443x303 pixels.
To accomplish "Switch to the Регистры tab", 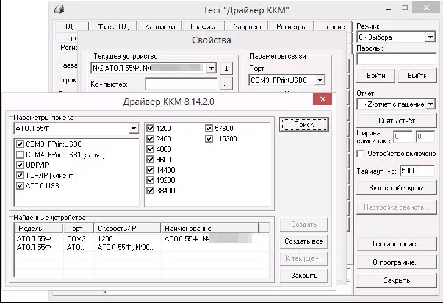I will 291,27.
